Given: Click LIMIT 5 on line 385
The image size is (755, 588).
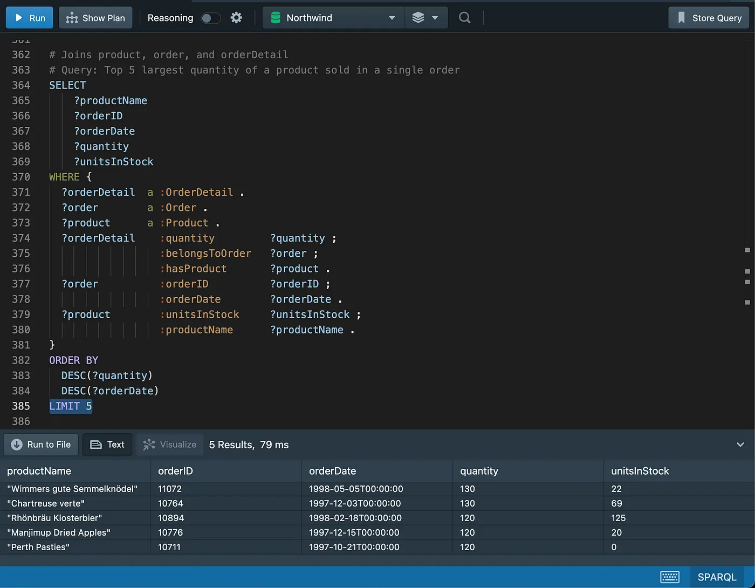Looking at the screenshot, I should tap(71, 406).
